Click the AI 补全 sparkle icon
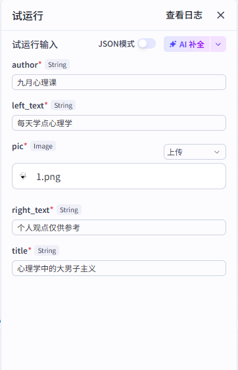This screenshot has height=370, width=238. 173,44
